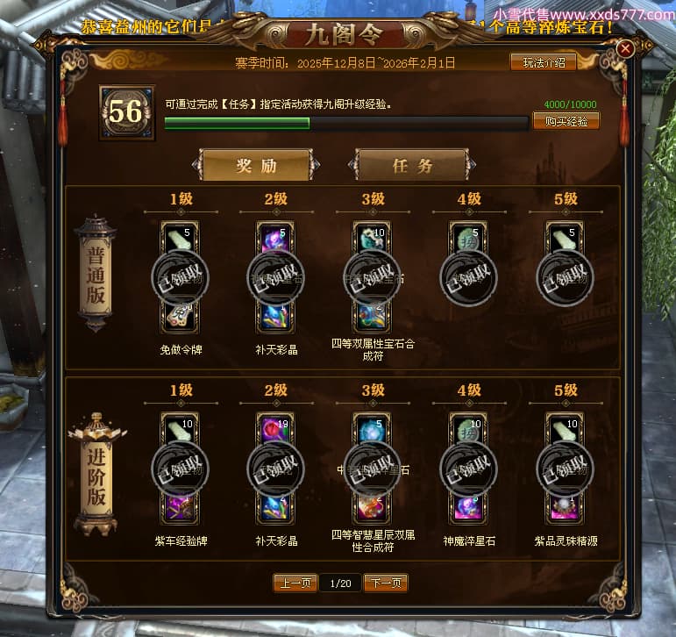Open the 任务 tab
This screenshot has height=637, width=676.
click(412, 165)
